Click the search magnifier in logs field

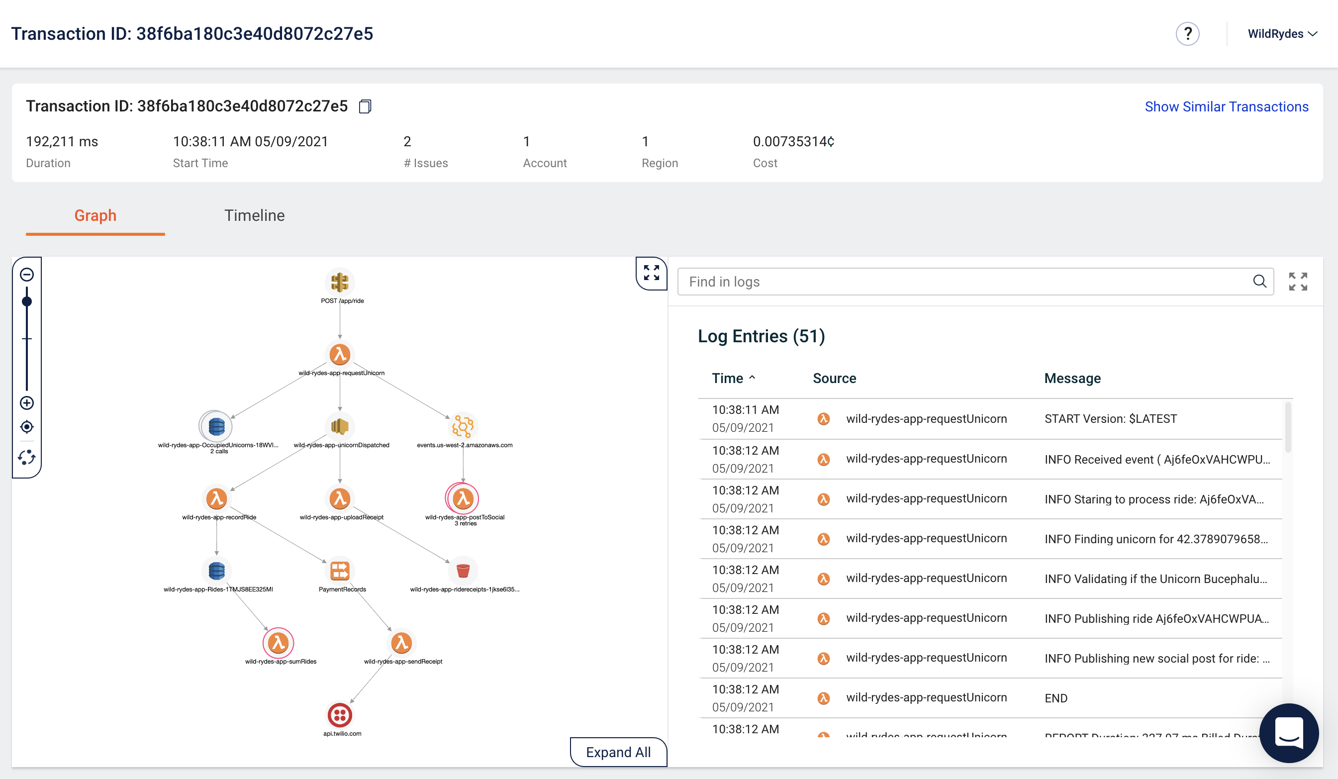[1259, 282]
